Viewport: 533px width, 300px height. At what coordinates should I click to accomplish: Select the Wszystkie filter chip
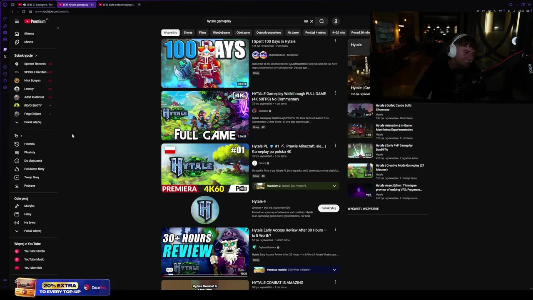[x=170, y=32]
